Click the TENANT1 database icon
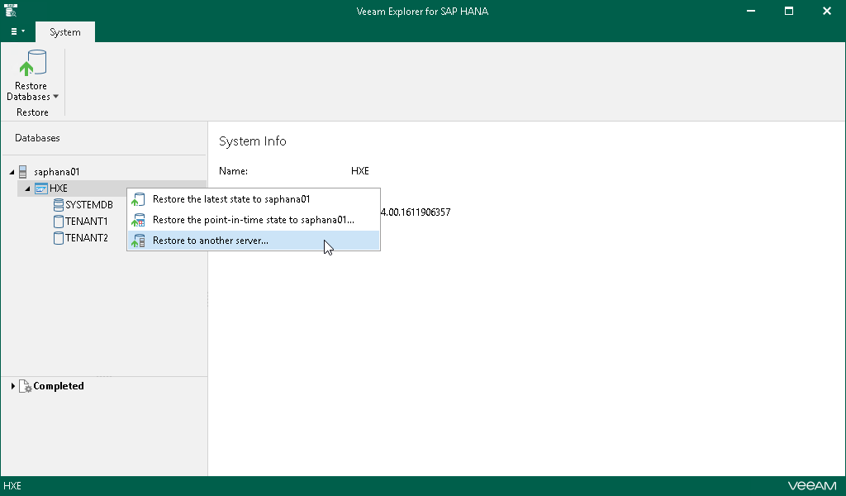This screenshot has width=846, height=496. tap(58, 222)
